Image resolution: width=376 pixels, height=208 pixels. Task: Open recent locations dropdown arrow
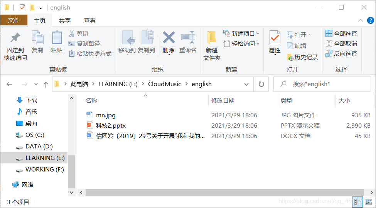(x=36, y=84)
